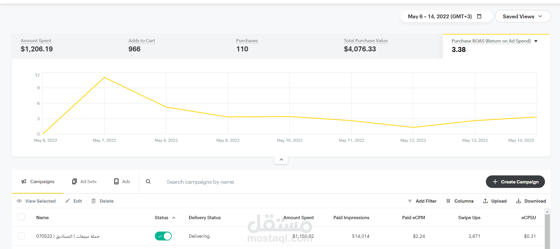Expand the Purchase ROAS metric dropdown
The image size is (560, 249).
pyautogui.click(x=536, y=41)
